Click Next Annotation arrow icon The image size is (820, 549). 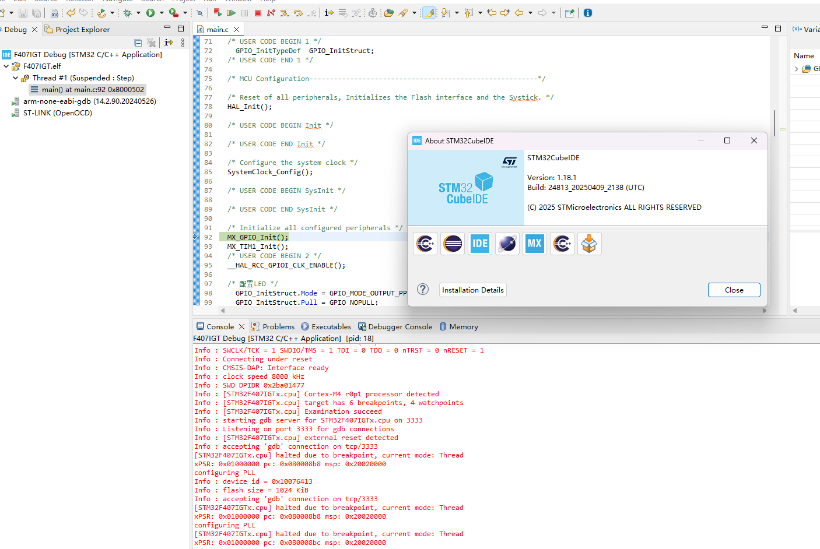click(445, 13)
